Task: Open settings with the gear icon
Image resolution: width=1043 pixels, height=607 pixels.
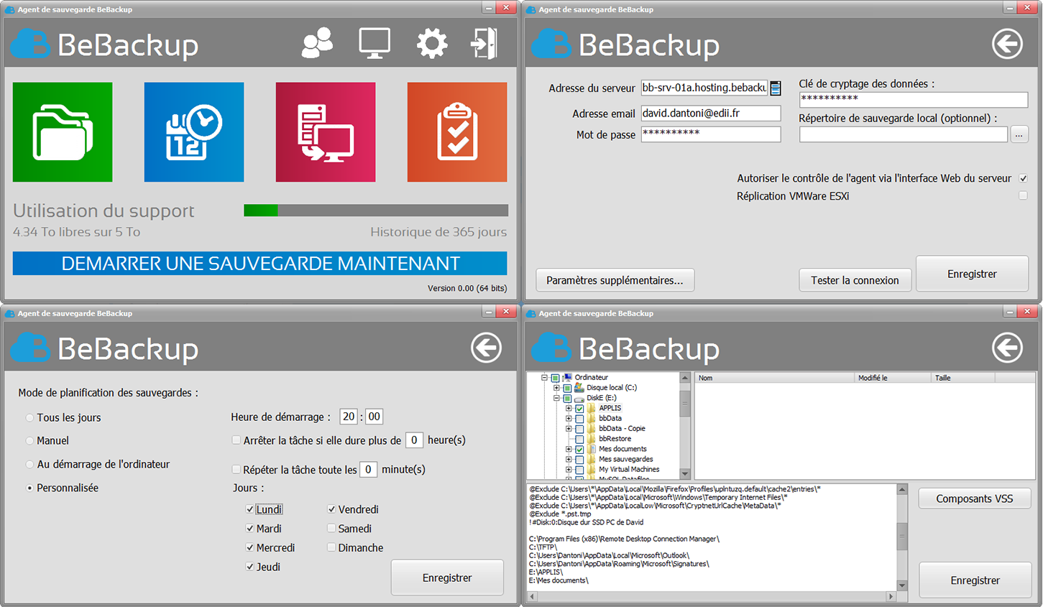Action: (x=431, y=44)
